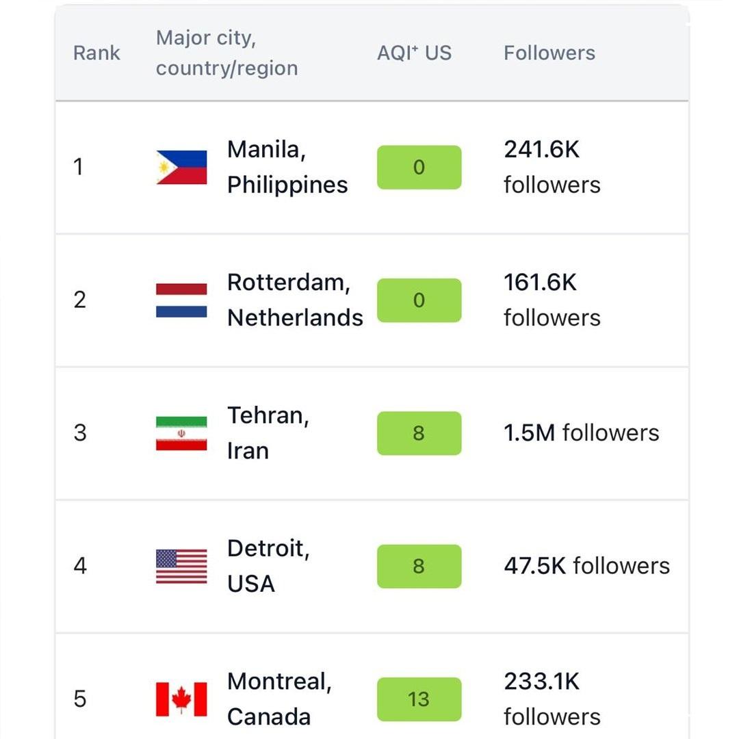Click the USA flag icon
Screen dimensions: 739x739
tap(182, 566)
